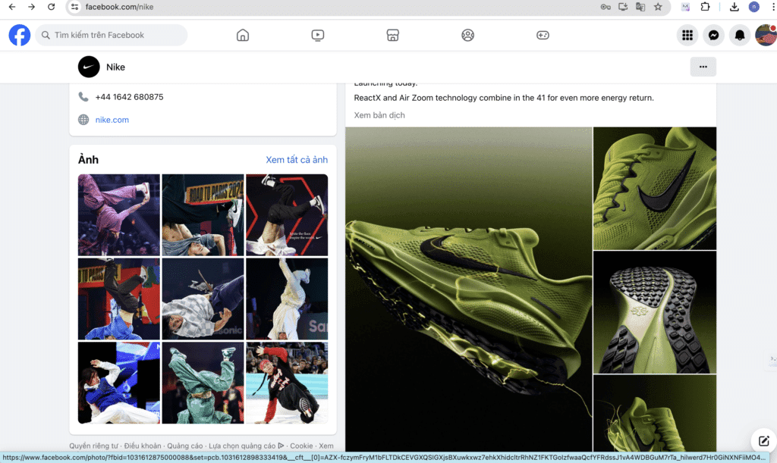
Task: Click the phone number +44 1642 680875
Action: click(129, 97)
